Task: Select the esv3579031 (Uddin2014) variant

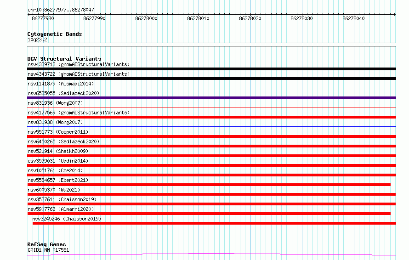Action: point(58,161)
